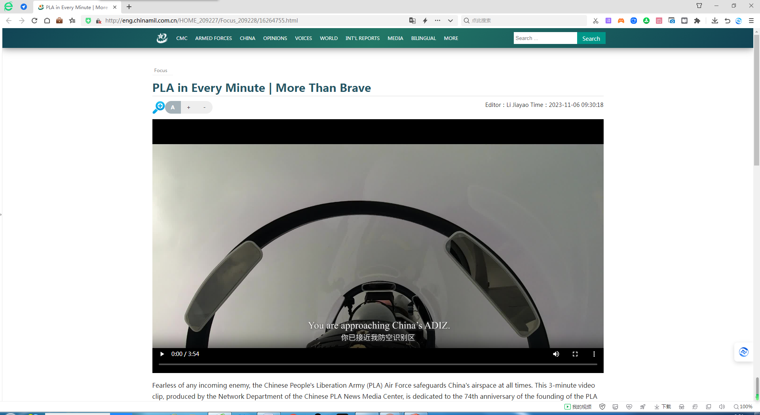Viewport: 760px width, 415px height.
Task: Mute the video volume
Action: 556,354
